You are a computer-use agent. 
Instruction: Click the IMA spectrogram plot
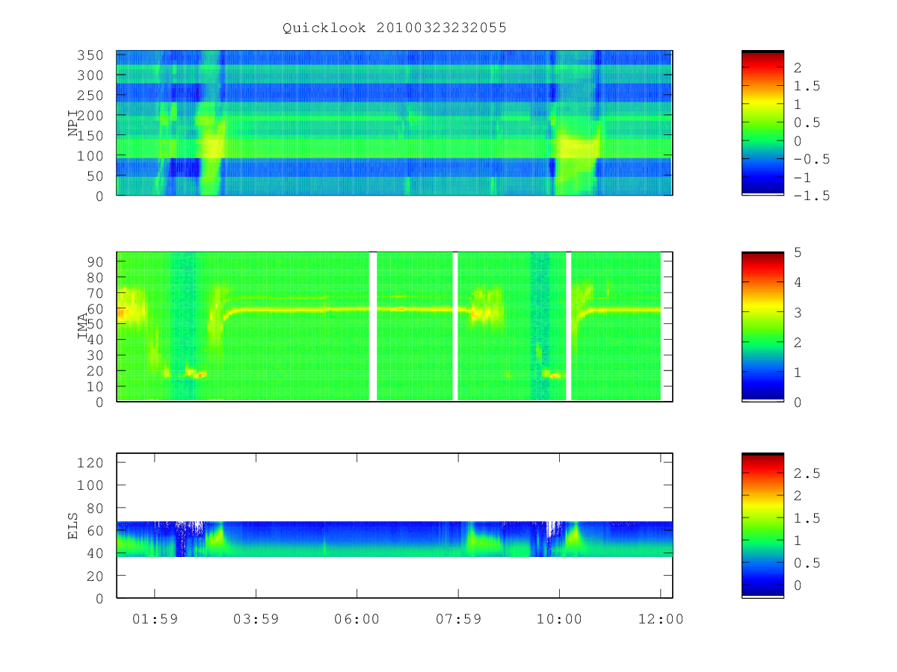[395, 326]
